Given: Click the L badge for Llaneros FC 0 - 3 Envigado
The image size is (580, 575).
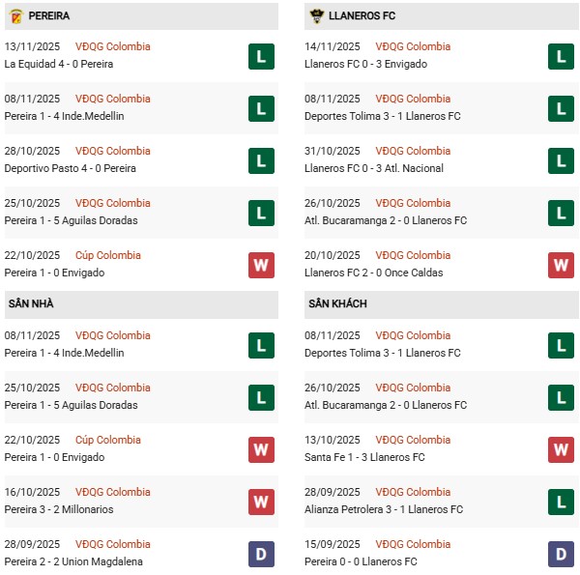Looking at the screenshot, I should coord(561,56).
